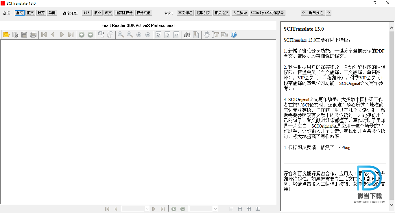Open the page number dropdown in bottom bar
Viewport: 395px width, 213px height.
pyautogui.click(x=147, y=209)
